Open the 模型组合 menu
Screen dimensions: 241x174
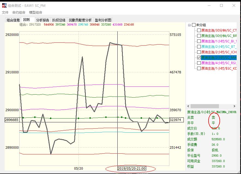pyautogui.click(x=36, y=13)
